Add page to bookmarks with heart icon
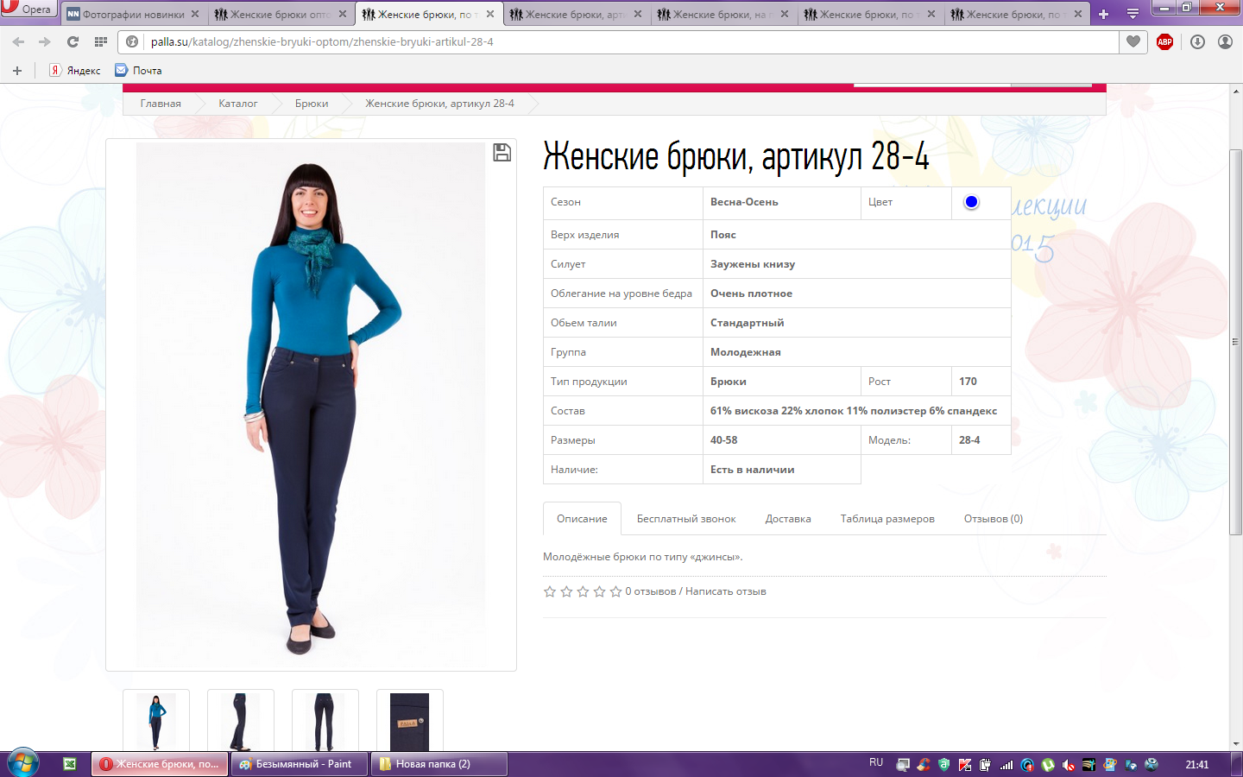 [x=1133, y=41]
